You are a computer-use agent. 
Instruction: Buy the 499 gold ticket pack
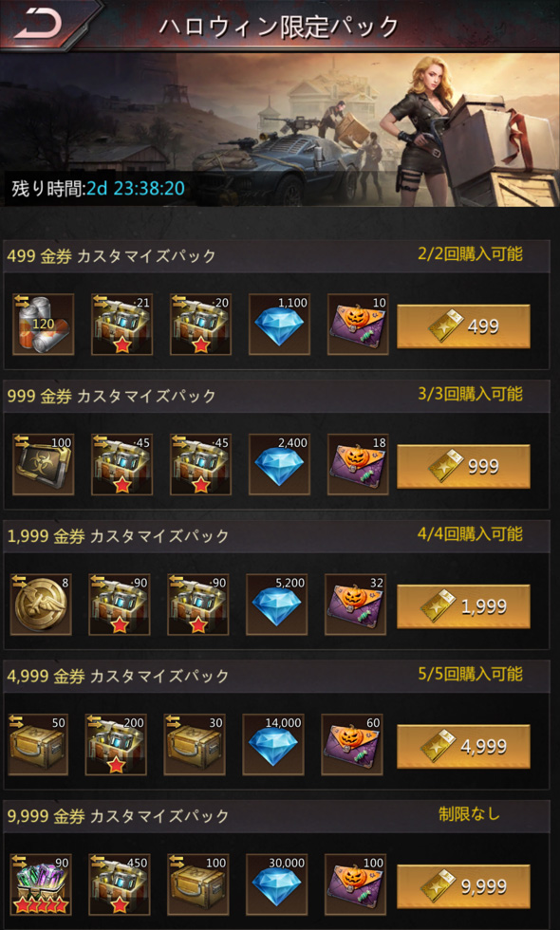pos(463,326)
